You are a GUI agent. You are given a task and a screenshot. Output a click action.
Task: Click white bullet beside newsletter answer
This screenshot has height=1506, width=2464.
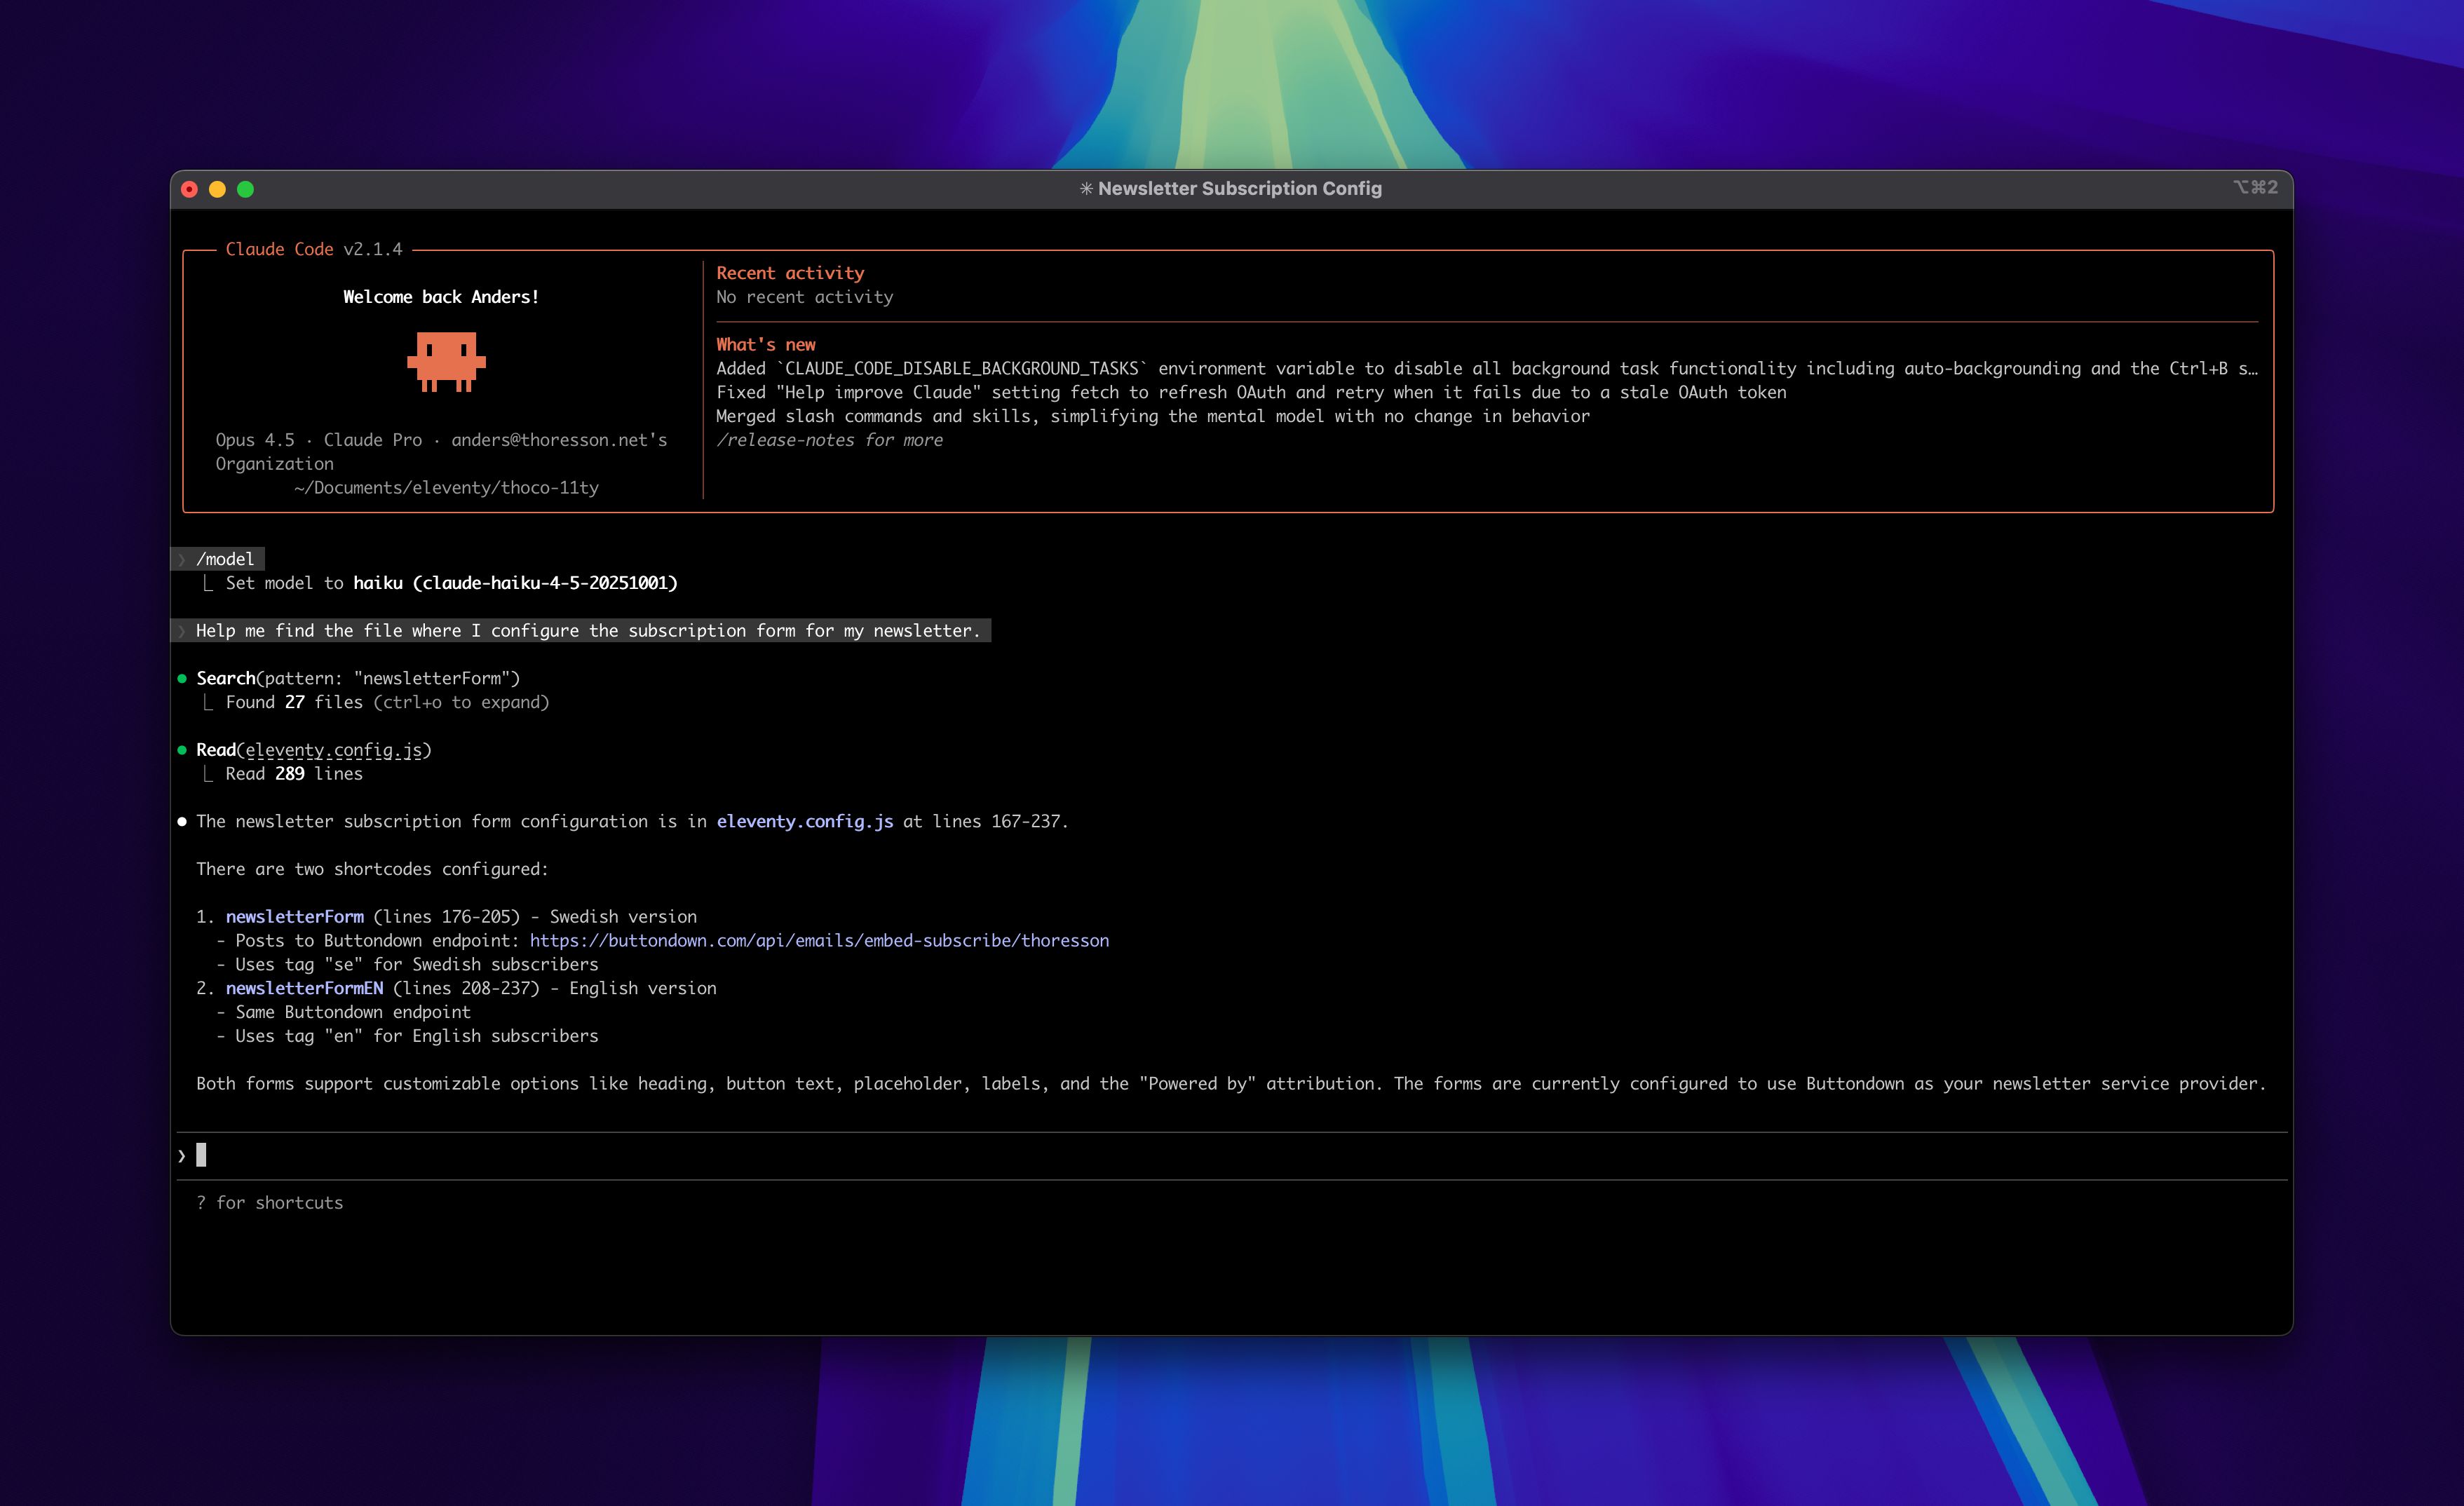182,822
